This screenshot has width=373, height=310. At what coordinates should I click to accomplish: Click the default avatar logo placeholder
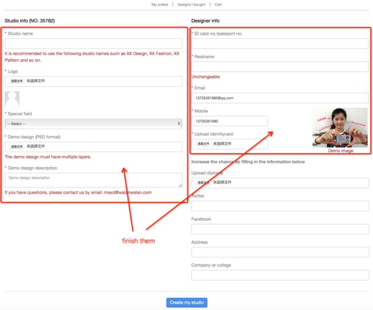(12, 98)
